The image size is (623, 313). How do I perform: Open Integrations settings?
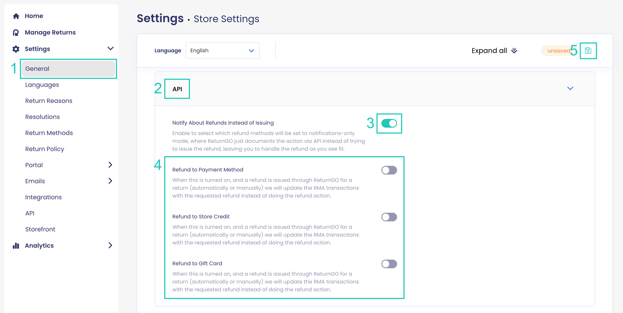pos(43,197)
